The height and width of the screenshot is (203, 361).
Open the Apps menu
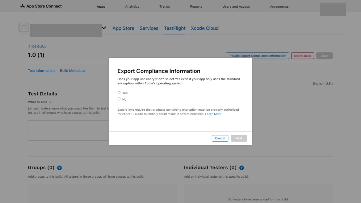tap(101, 6)
